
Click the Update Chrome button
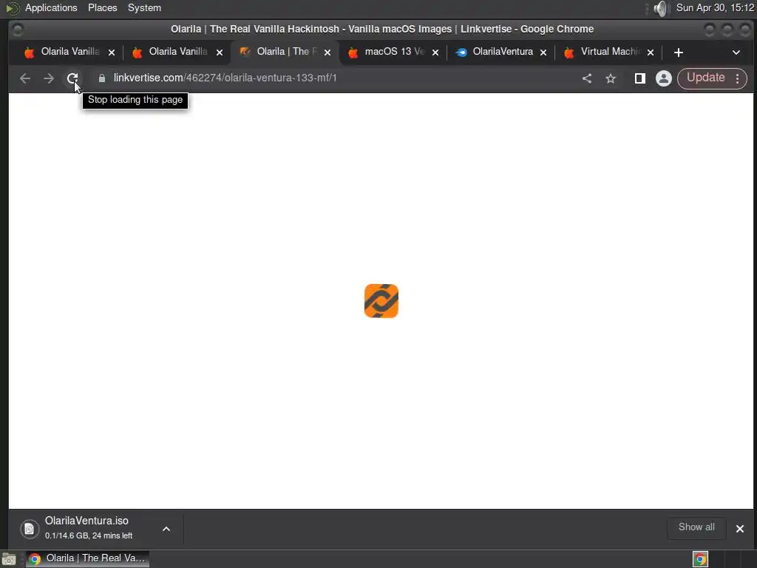pos(705,78)
